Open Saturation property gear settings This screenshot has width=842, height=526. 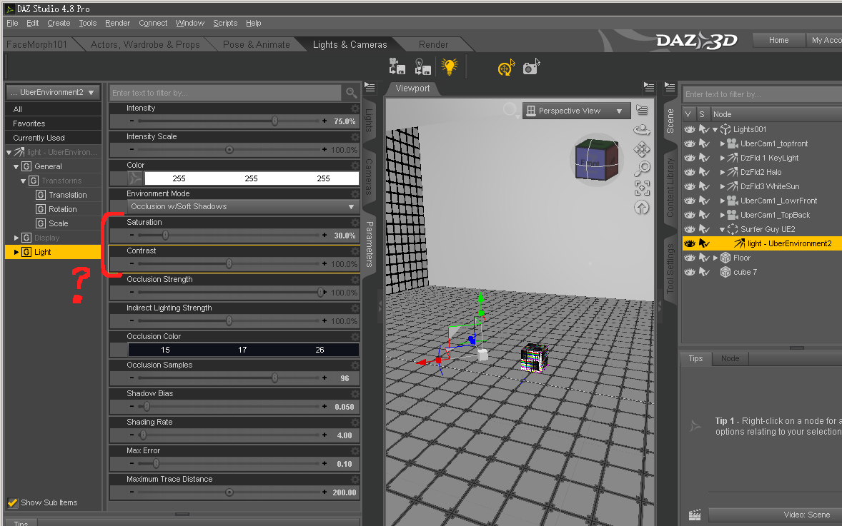pyautogui.click(x=355, y=223)
